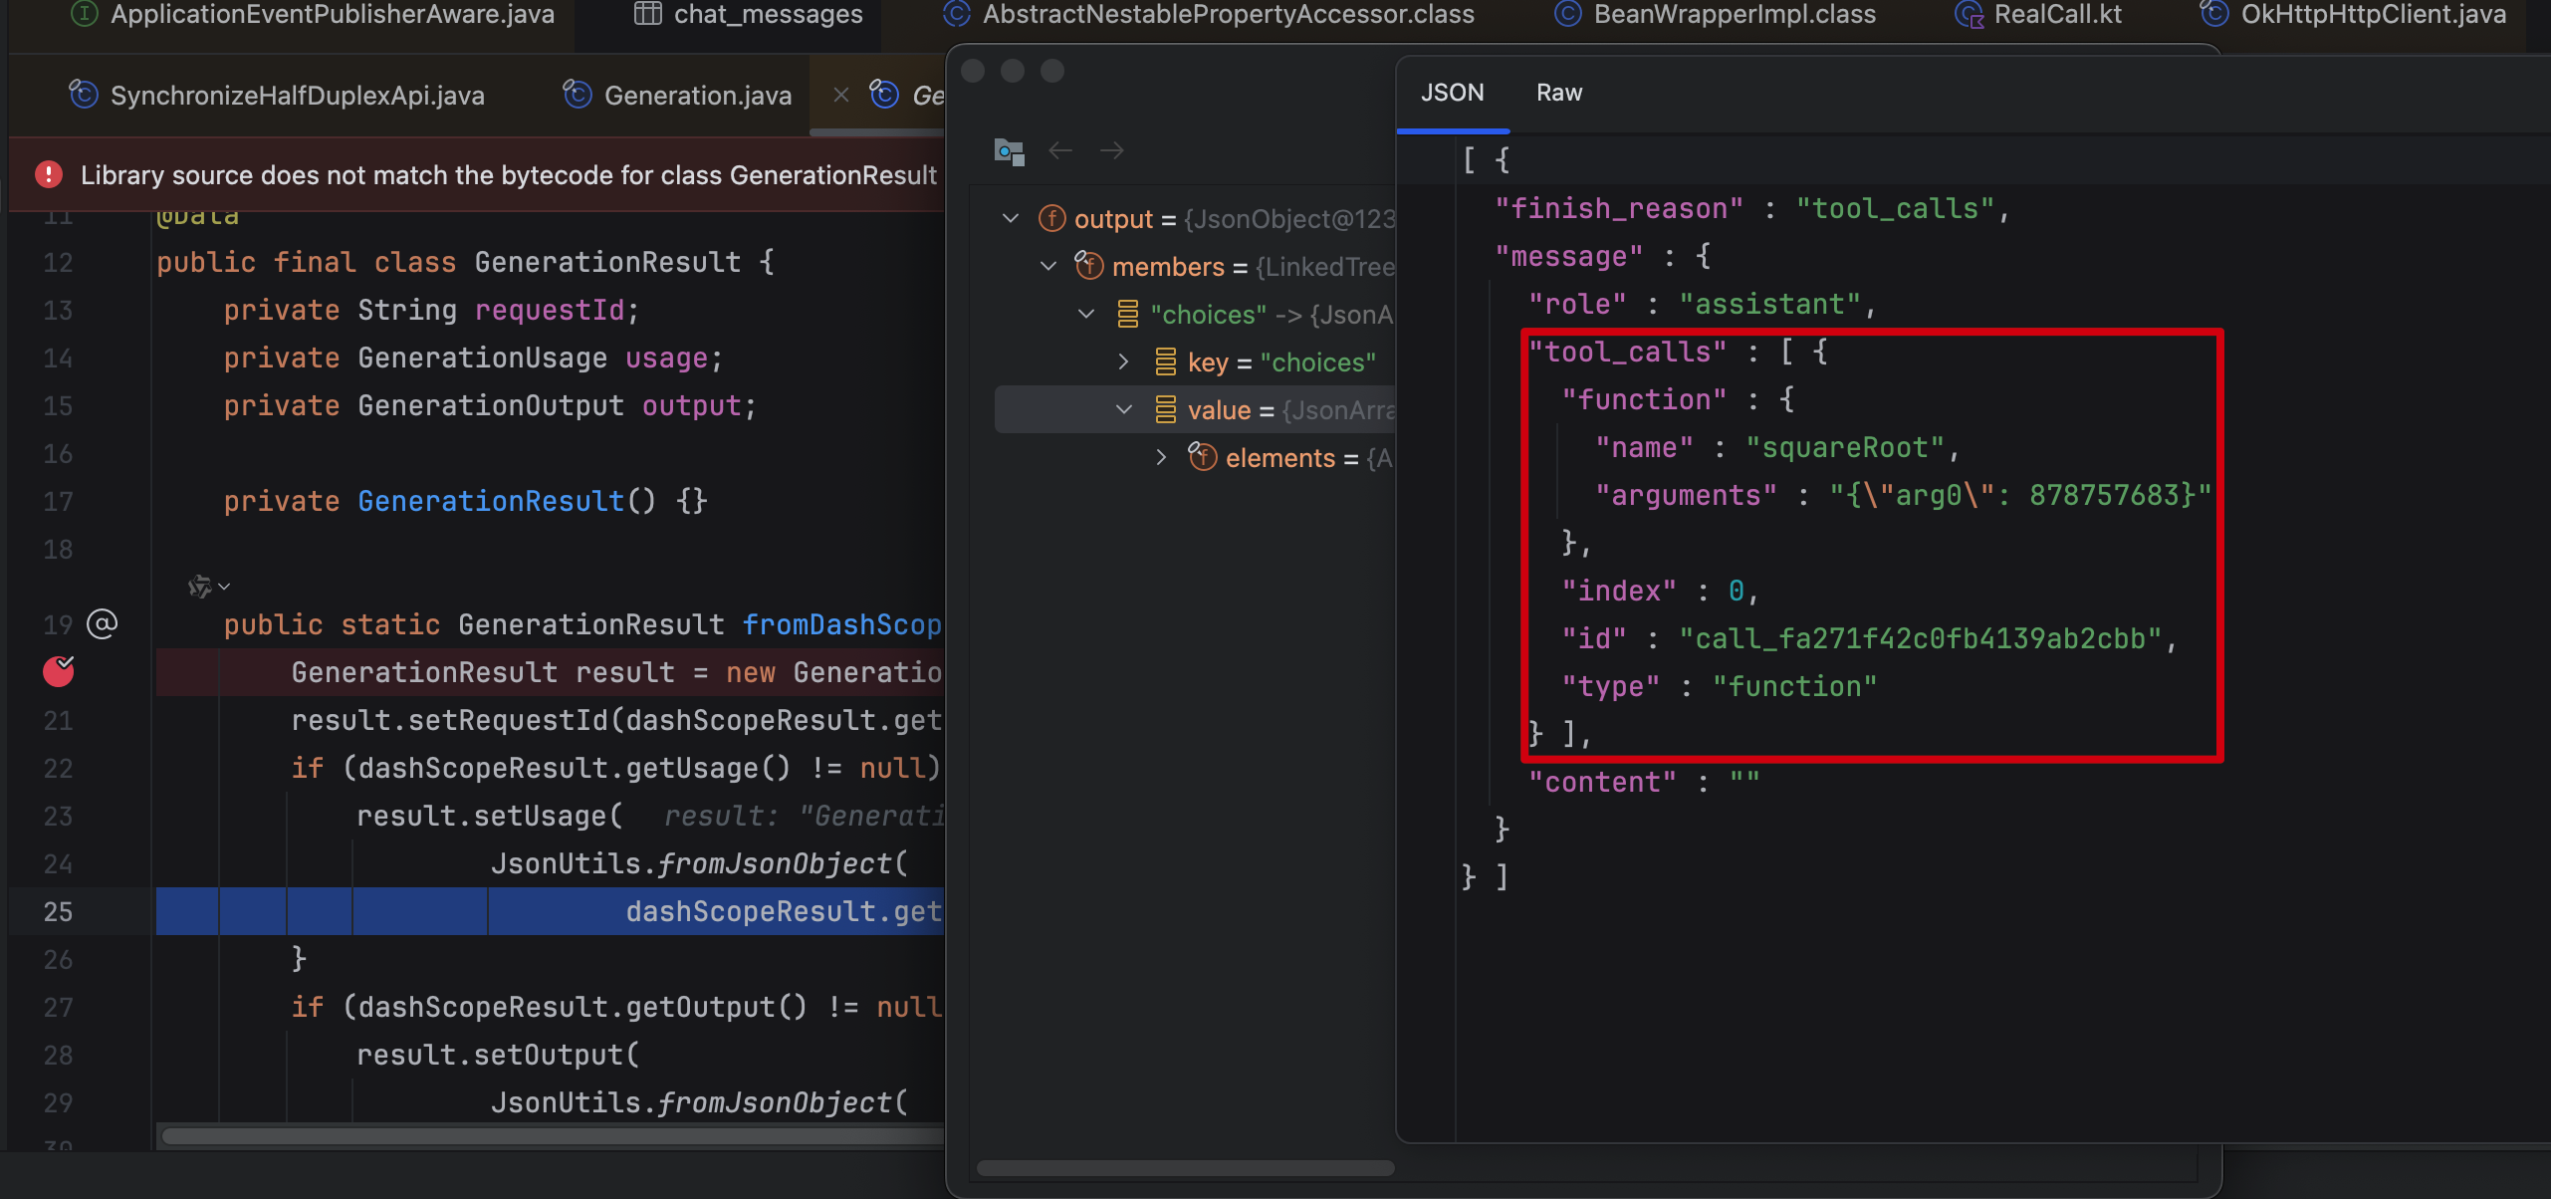Click the forward arrow in the debugger popup
Image resolution: width=2551 pixels, height=1199 pixels.
pyautogui.click(x=1112, y=151)
